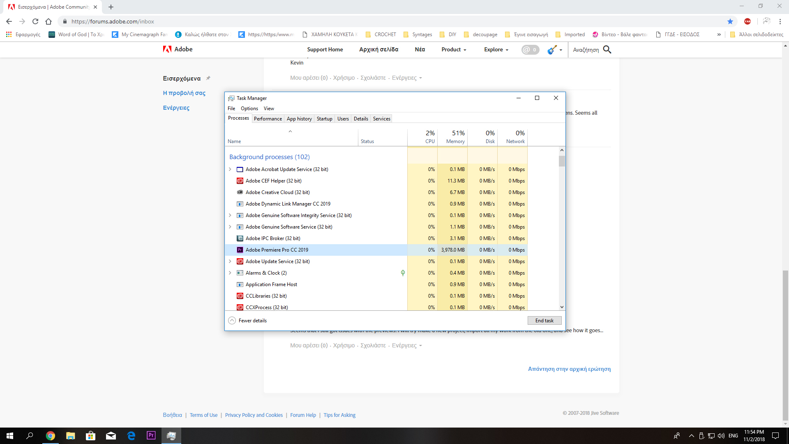Viewport: 789px width, 444px height.
Task: Open Microsoft Store from the taskbar
Action: pos(91,435)
